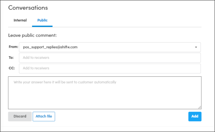Click the To: field label
This screenshot has height=132, width=215.
coord(11,58)
